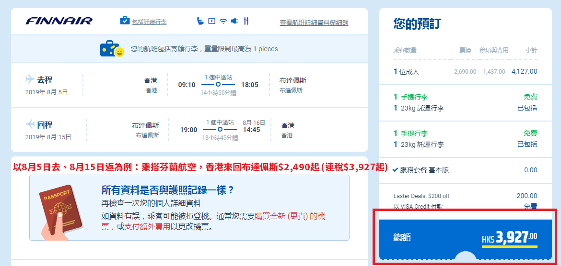The width and height of the screenshot is (561, 266).
Task: Click the outbound arrival time 18:05
Action: click(x=249, y=85)
